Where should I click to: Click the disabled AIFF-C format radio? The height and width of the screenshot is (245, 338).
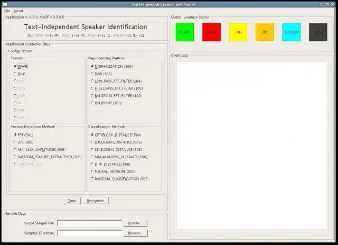coord(21,118)
